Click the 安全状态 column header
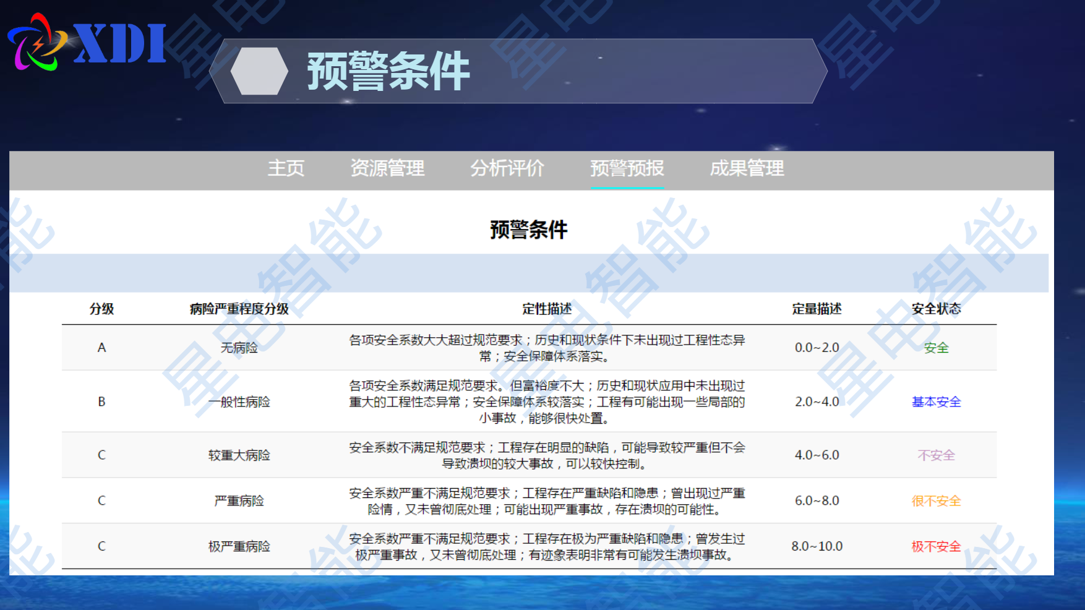This screenshot has height=610, width=1085. [x=936, y=309]
